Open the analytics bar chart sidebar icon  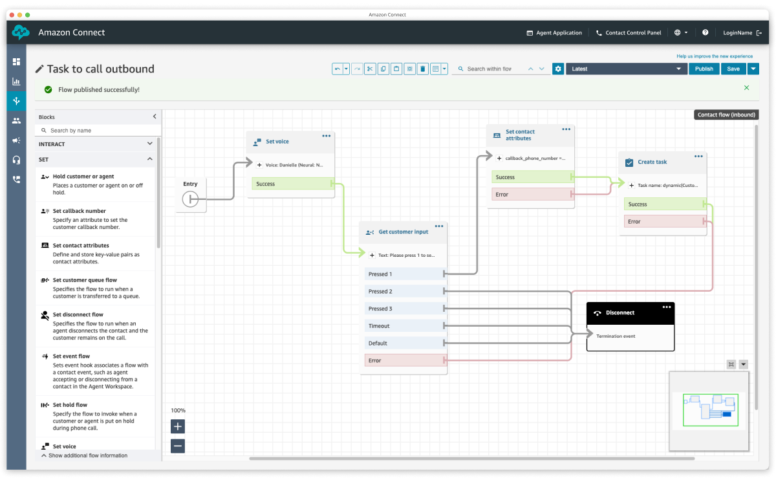tap(16, 82)
